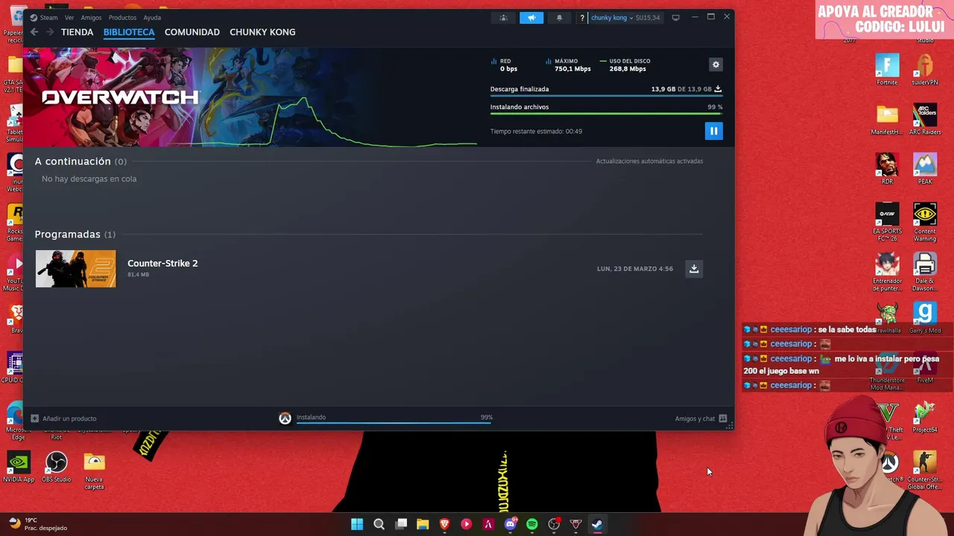Open CHUNKY KONG profile tab
954x536 pixels.
click(x=262, y=32)
